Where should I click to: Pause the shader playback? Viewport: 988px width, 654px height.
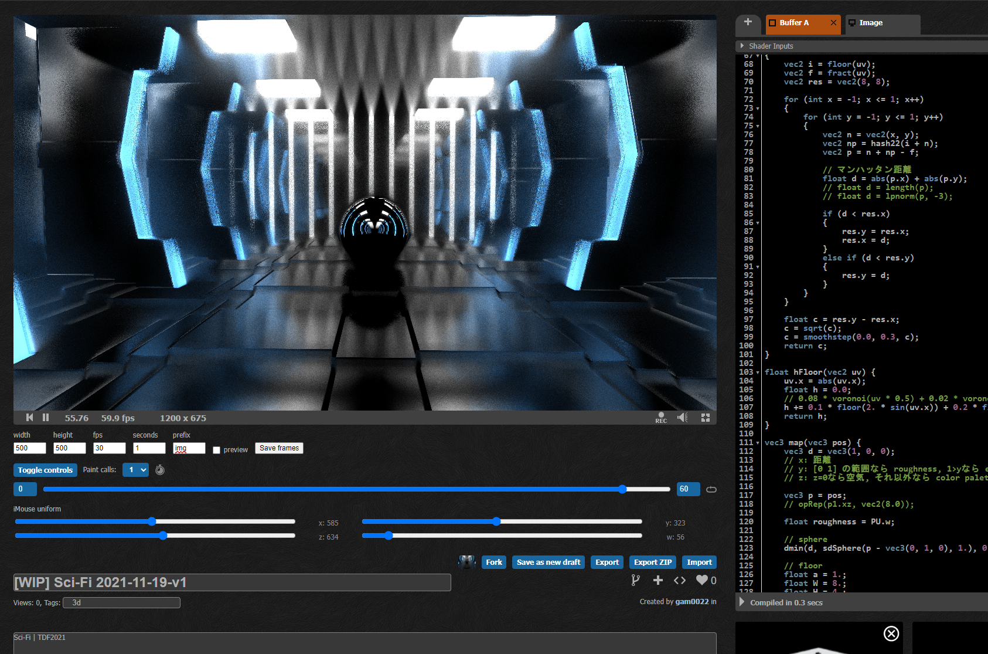(x=46, y=418)
